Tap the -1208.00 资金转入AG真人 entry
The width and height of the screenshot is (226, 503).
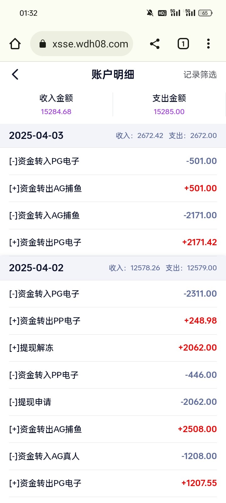click(113, 456)
